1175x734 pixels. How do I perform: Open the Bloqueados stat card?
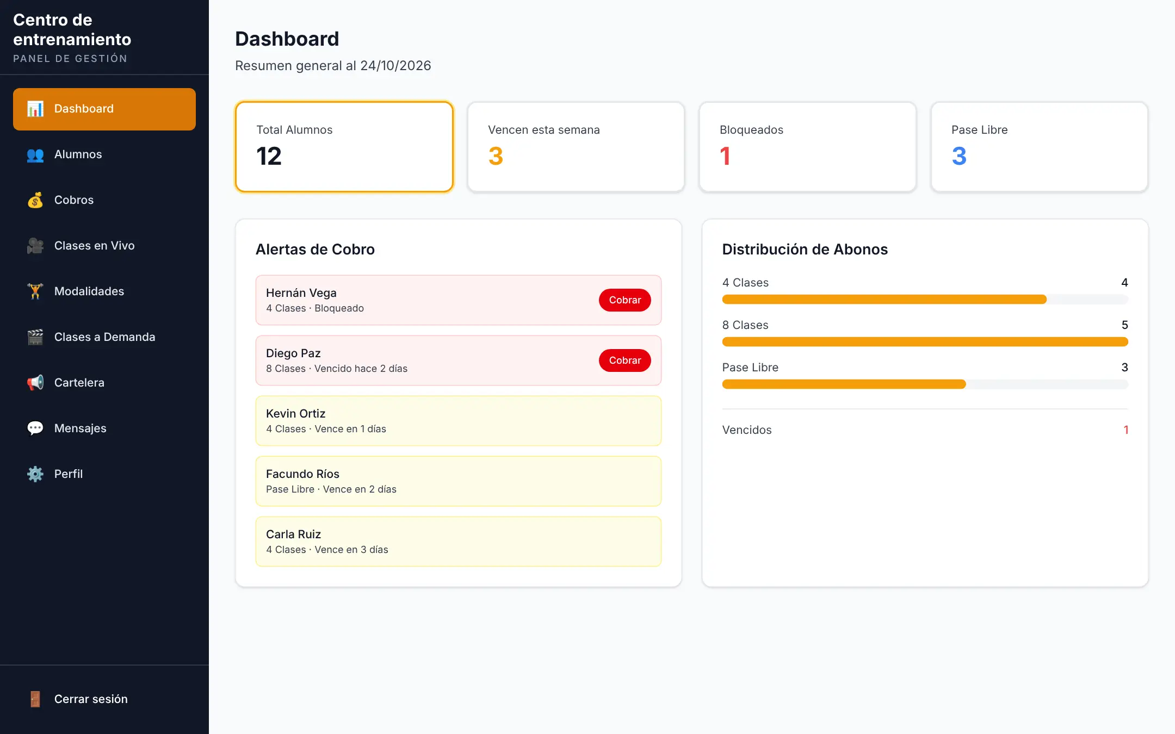pos(808,147)
